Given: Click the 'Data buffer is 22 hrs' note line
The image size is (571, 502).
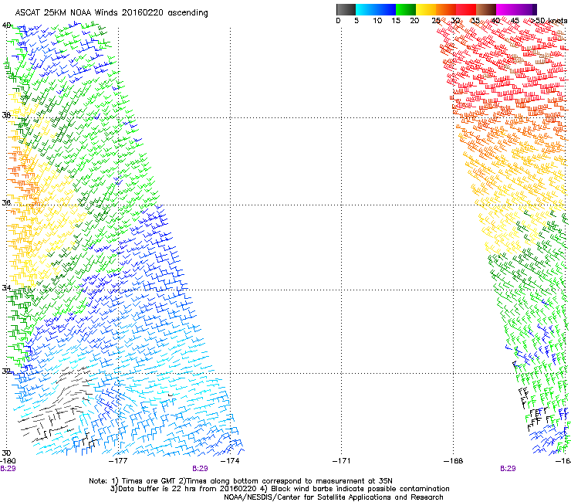Looking at the screenshot, I should click(x=279, y=489).
